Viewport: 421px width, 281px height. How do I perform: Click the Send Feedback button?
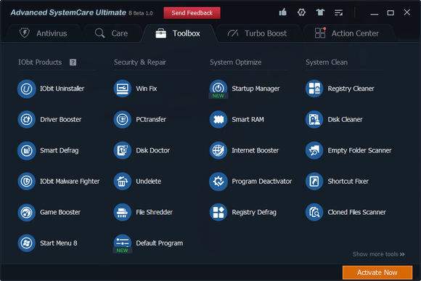[192, 13]
